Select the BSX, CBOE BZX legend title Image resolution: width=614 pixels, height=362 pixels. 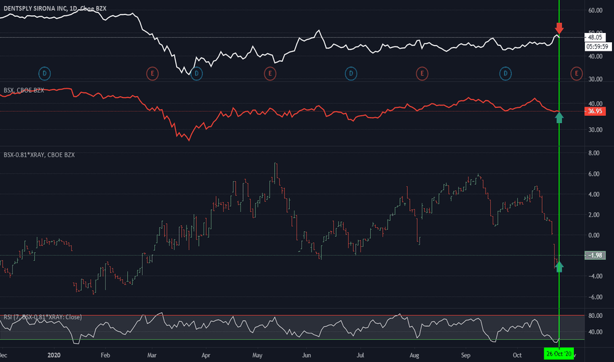[x=24, y=90]
